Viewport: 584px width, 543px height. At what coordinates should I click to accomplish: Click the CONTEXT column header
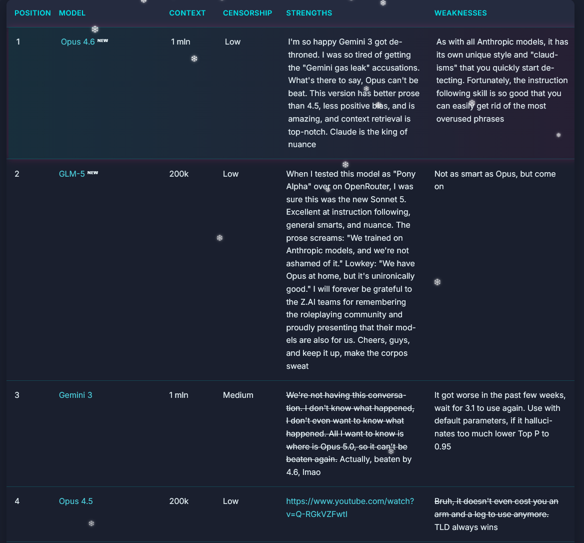tap(187, 13)
